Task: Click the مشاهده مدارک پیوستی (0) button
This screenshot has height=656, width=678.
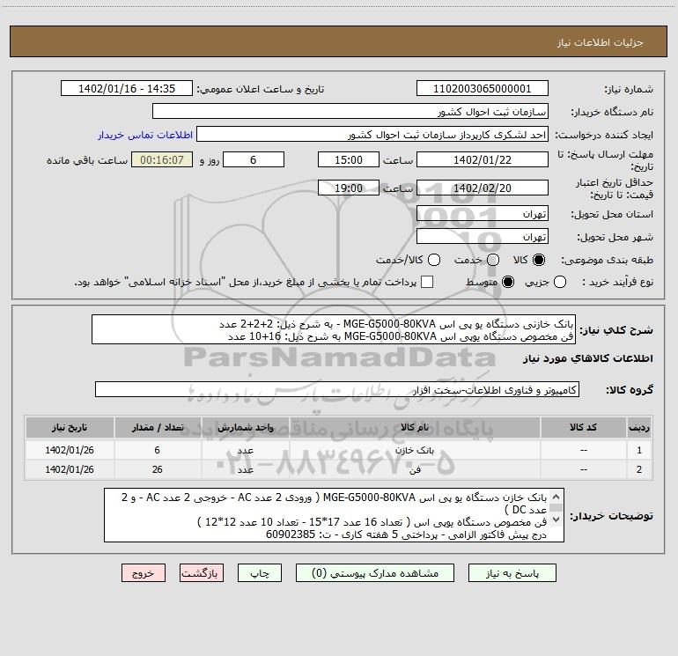Action: tap(375, 573)
